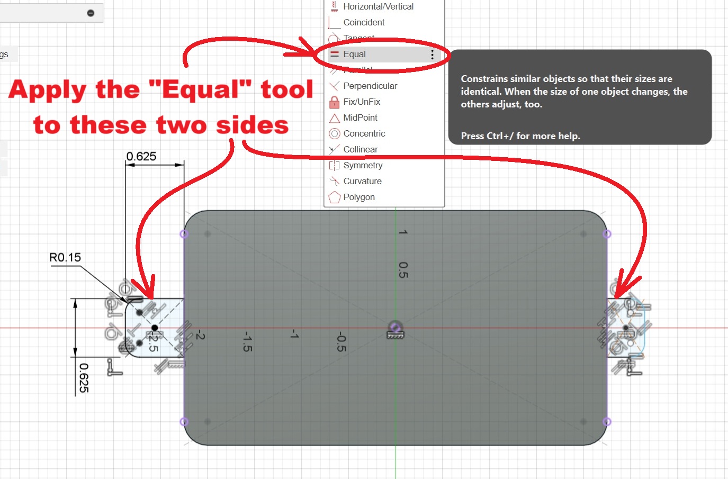Choose the Perpendicular constraint icon
728x479 pixels.
pos(334,86)
